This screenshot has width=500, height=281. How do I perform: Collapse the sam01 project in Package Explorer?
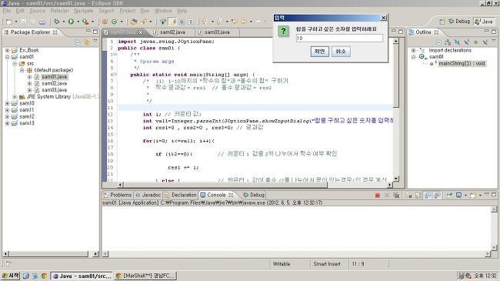coord(7,57)
